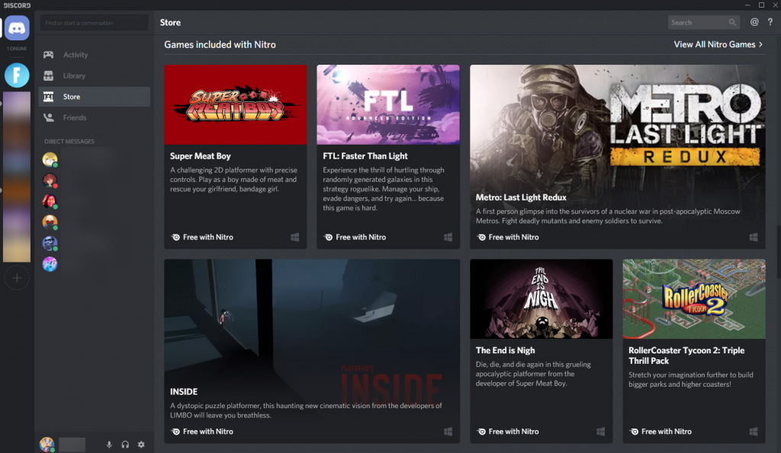
Task: Click the Windows platform icon on FTL card
Action: point(448,237)
